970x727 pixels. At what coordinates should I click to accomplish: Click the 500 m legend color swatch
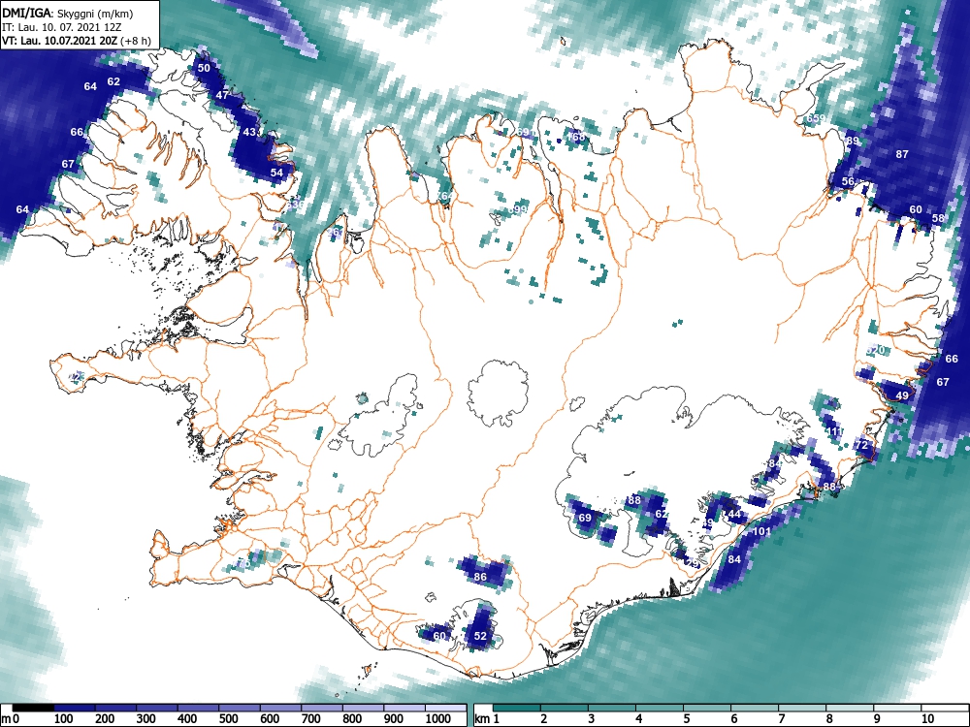(240, 708)
